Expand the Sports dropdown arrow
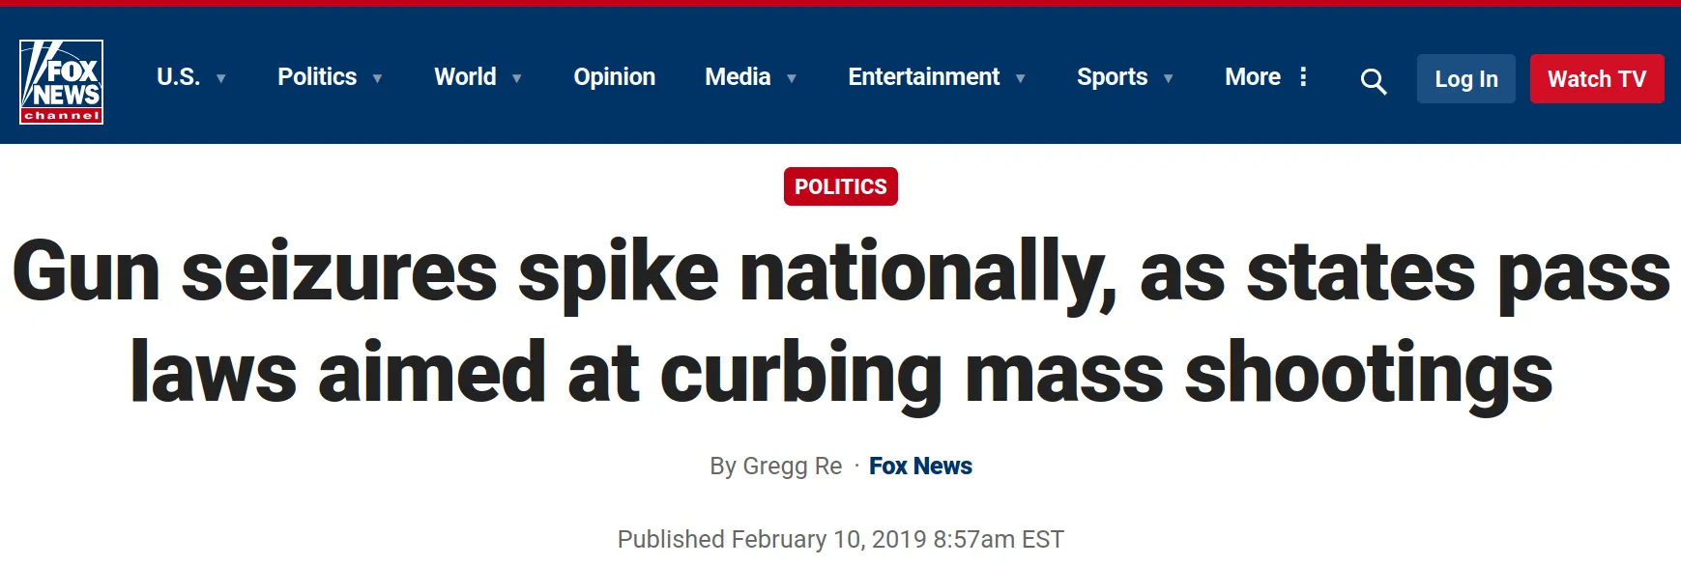The height and width of the screenshot is (566, 1681). click(x=1169, y=79)
